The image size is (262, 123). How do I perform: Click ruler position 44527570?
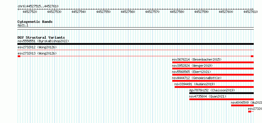point(152,12)
